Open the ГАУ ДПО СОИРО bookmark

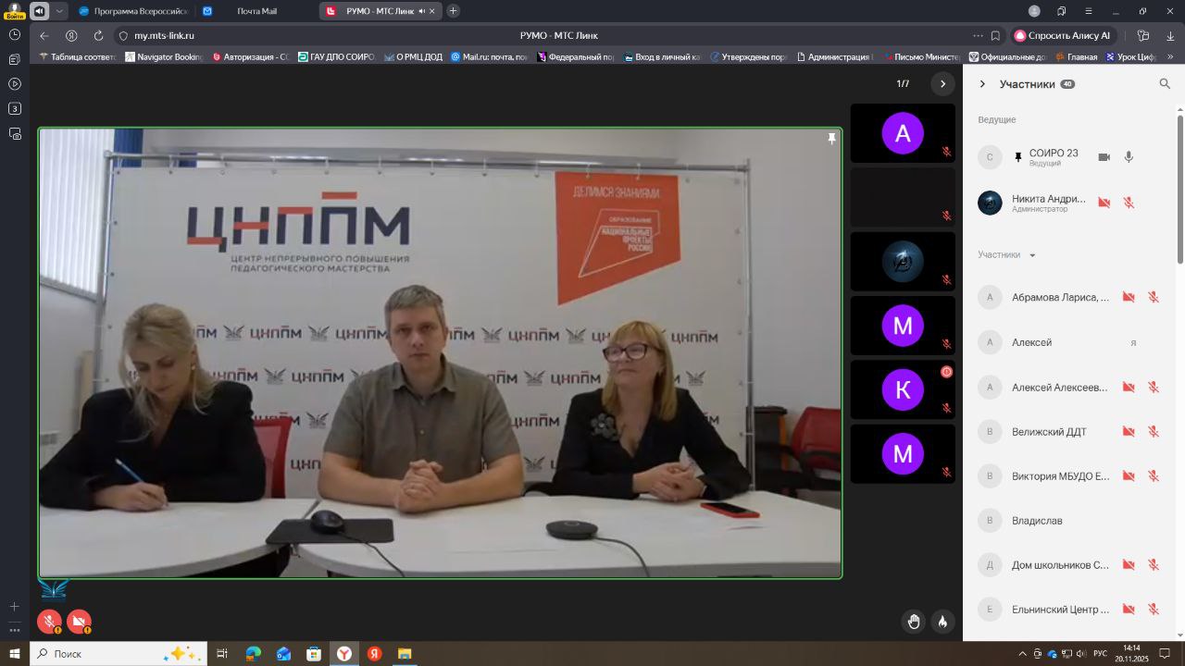click(x=335, y=57)
